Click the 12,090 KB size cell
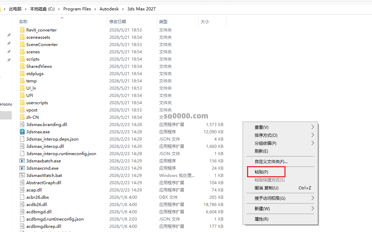The image size is (372, 232). pos(213,132)
